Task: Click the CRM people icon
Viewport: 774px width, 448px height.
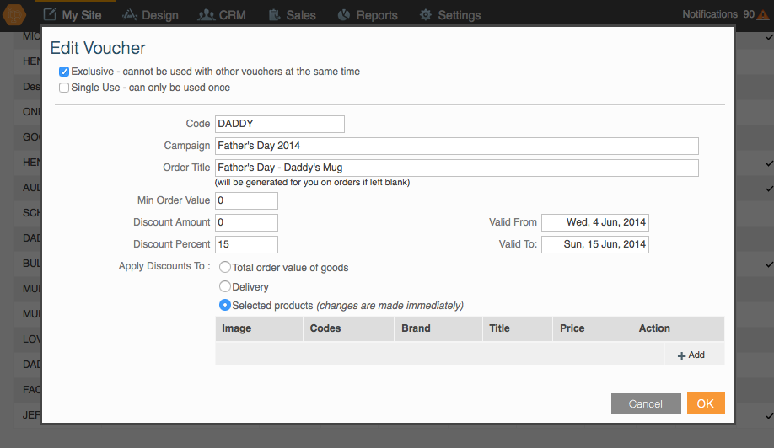Action: point(206,15)
